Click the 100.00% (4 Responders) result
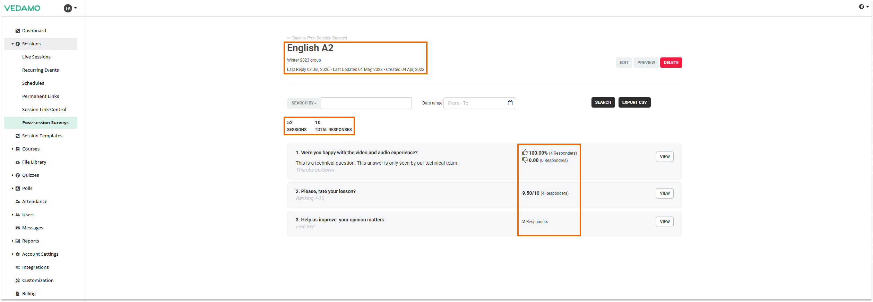 click(550, 153)
